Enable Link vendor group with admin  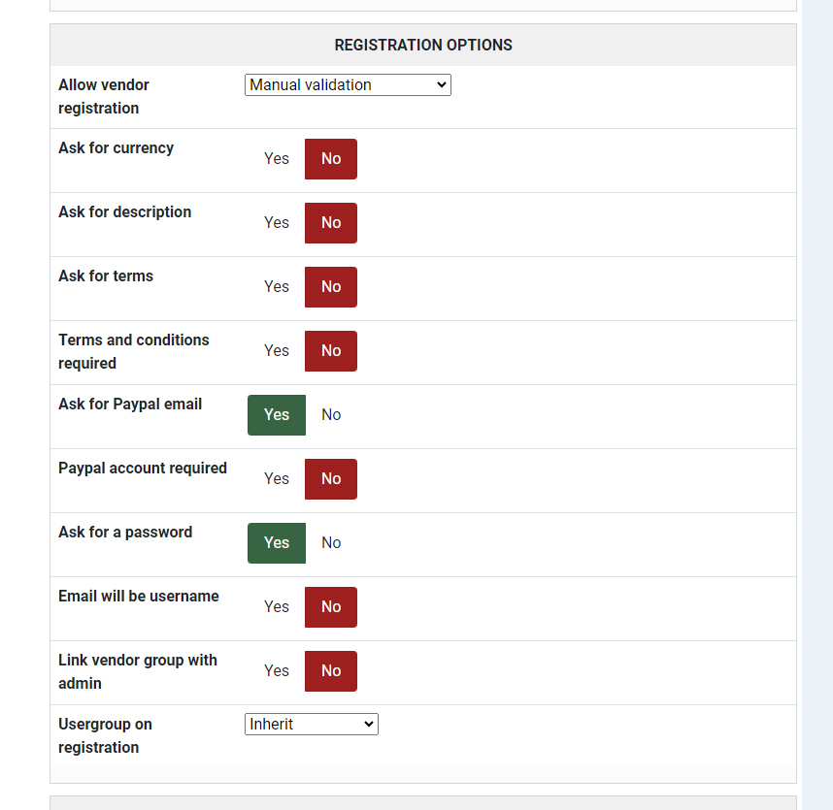277,671
